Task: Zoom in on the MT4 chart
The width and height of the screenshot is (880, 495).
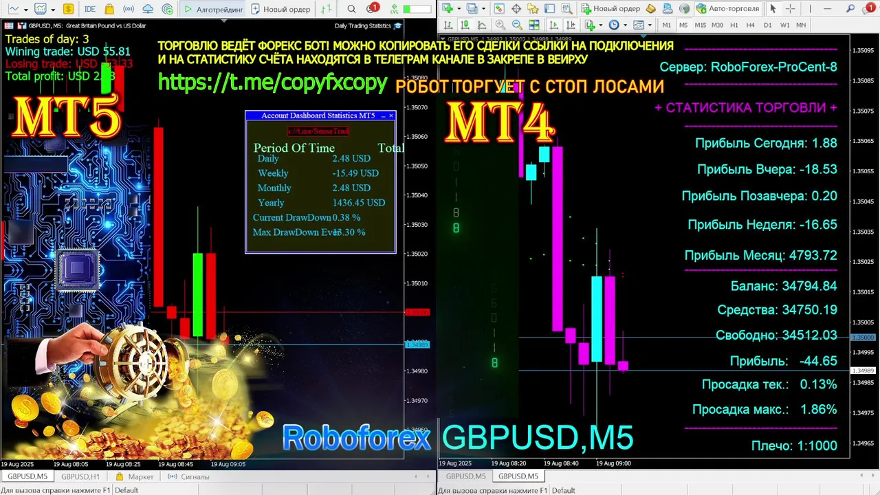Action: (500, 25)
